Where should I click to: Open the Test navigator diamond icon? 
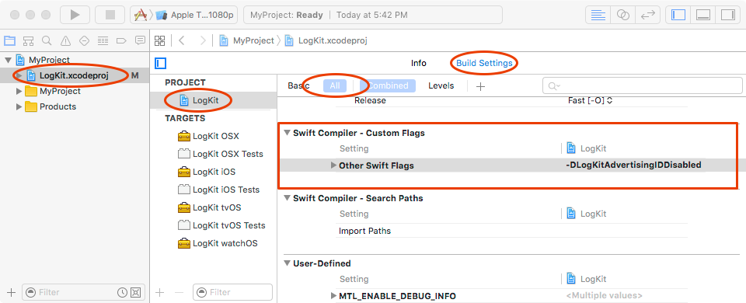coord(84,40)
